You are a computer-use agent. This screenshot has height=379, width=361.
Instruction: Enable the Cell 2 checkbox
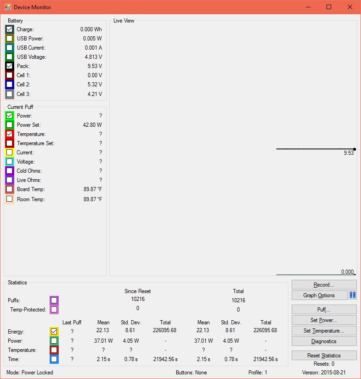(x=10, y=85)
